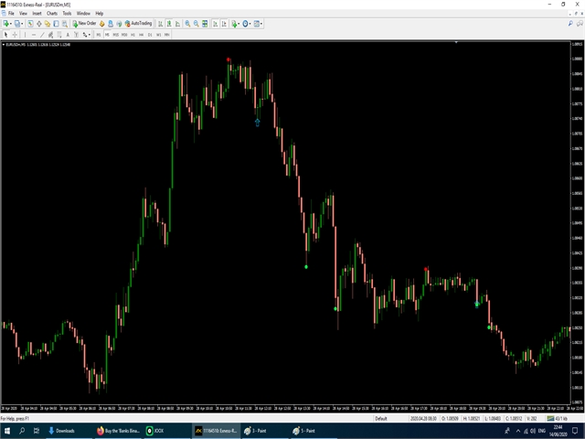The image size is (585, 439).
Task: Open the Charts menu
Action: point(50,14)
